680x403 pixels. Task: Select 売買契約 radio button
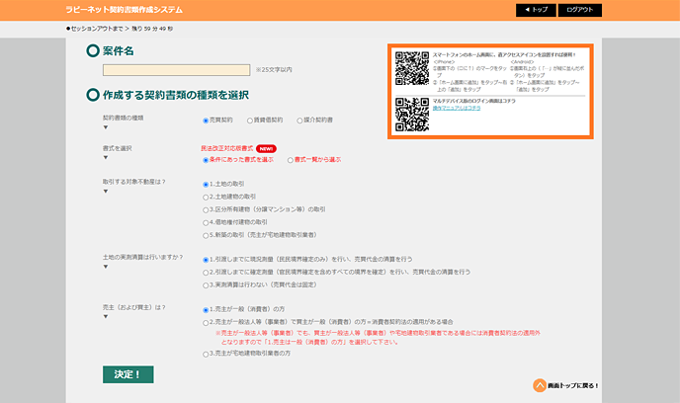click(x=206, y=121)
